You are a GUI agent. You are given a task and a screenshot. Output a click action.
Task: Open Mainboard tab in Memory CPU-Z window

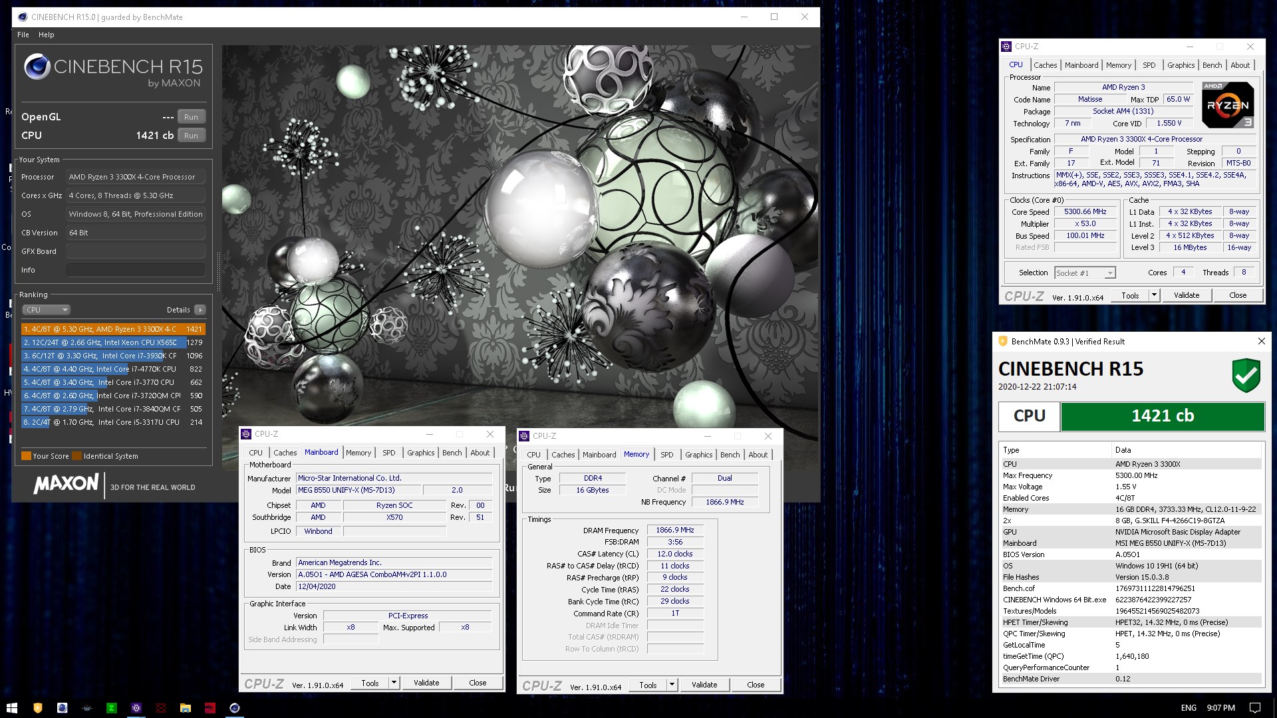(599, 455)
